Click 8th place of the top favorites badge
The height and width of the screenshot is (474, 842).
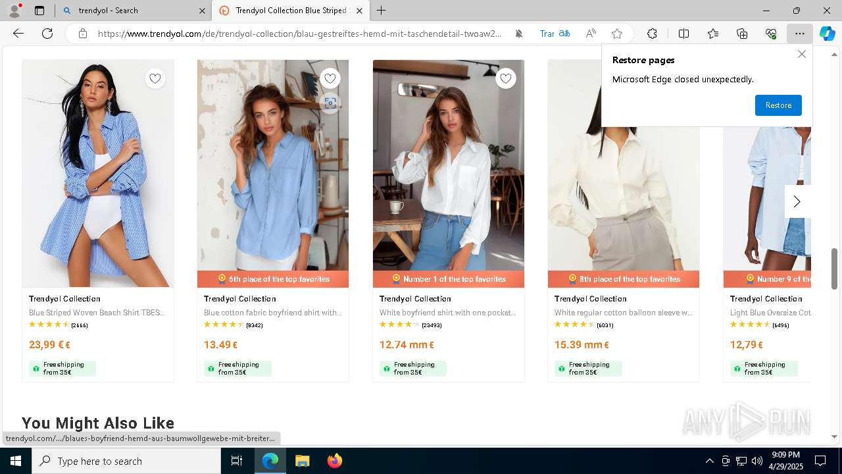pyautogui.click(x=624, y=279)
